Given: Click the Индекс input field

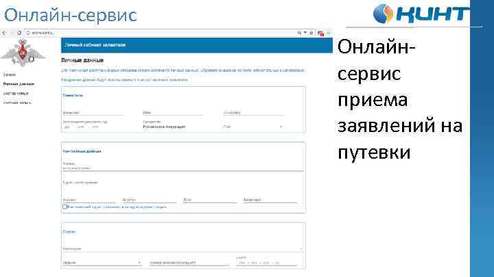Looking at the screenshot, I should point(89,200).
